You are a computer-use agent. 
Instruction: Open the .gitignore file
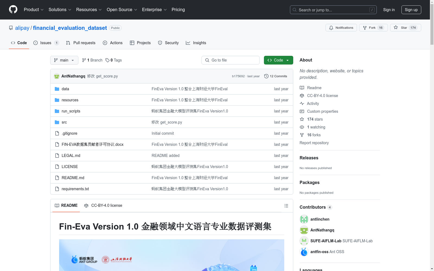[69, 133]
